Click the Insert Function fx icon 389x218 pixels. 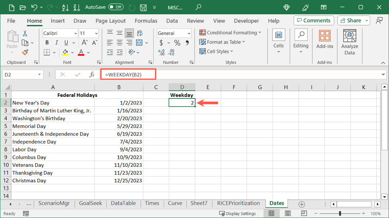(92, 75)
